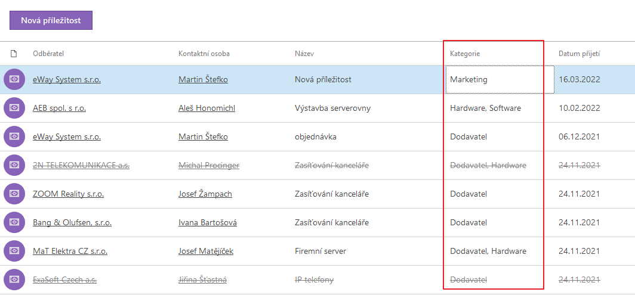Open contact Josef Matějíček
Screen dimensions: 635x295
(x=206, y=251)
